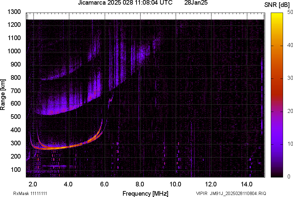Click the VIPIR label at bottom right

click(x=201, y=193)
